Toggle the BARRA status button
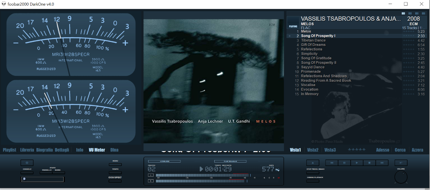 [x=59, y=173]
